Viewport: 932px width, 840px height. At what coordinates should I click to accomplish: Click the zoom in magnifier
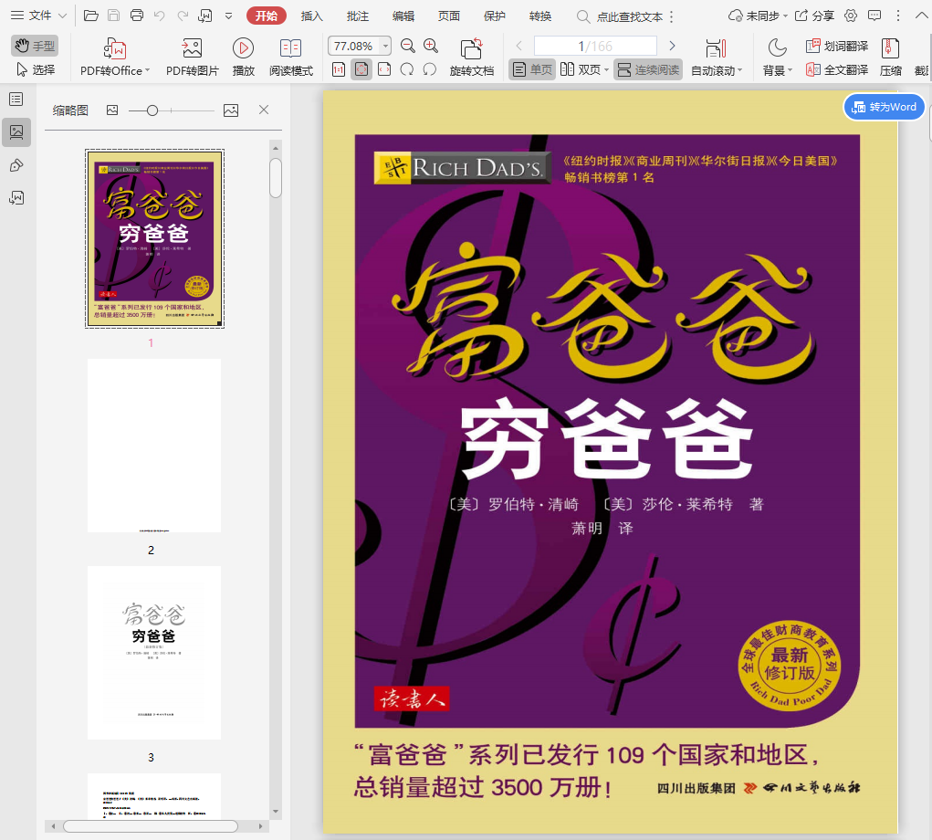point(431,46)
